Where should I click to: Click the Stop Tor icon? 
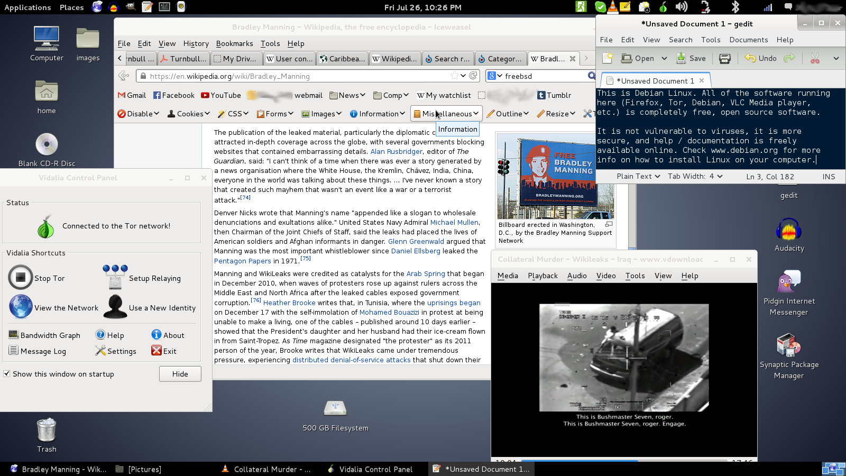pyautogui.click(x=21, y=278)
